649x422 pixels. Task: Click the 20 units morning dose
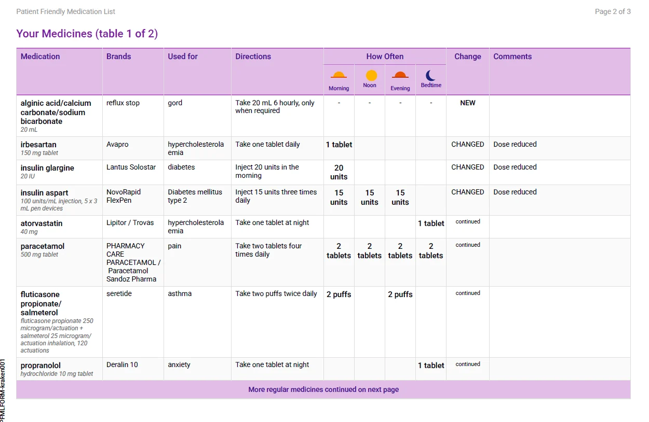point(339,172)
